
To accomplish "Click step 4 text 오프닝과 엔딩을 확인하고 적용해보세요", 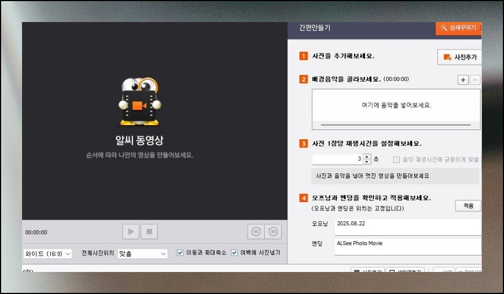I will pyautogui.click(x=372, y=198).
